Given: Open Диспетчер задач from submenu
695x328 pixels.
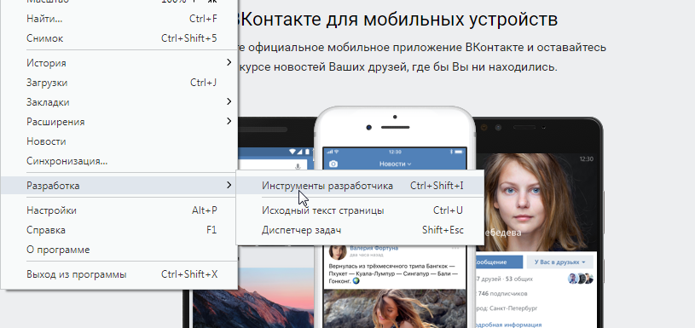Looking at the screenshot, I should (360, 230).
